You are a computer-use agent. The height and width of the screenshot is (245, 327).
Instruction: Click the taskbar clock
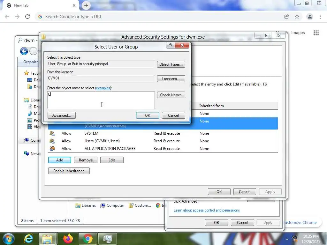pyautogui.click(x=310, y=239)
